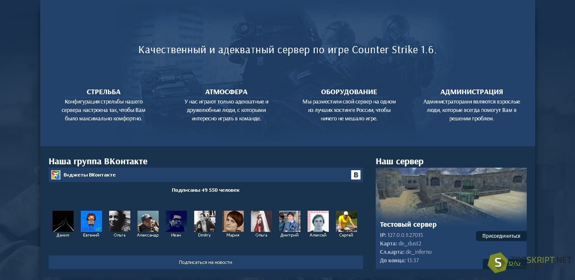Click the Присоединиться server button
This screenshot has height=280, width=575.
coord(501,236)
